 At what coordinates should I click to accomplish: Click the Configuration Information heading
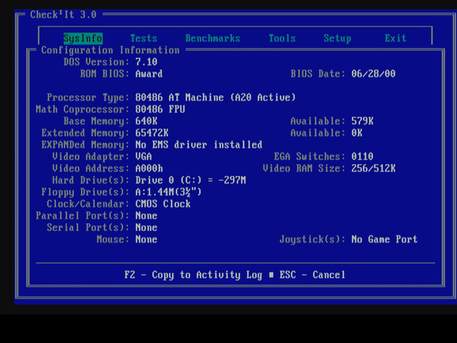110,50
